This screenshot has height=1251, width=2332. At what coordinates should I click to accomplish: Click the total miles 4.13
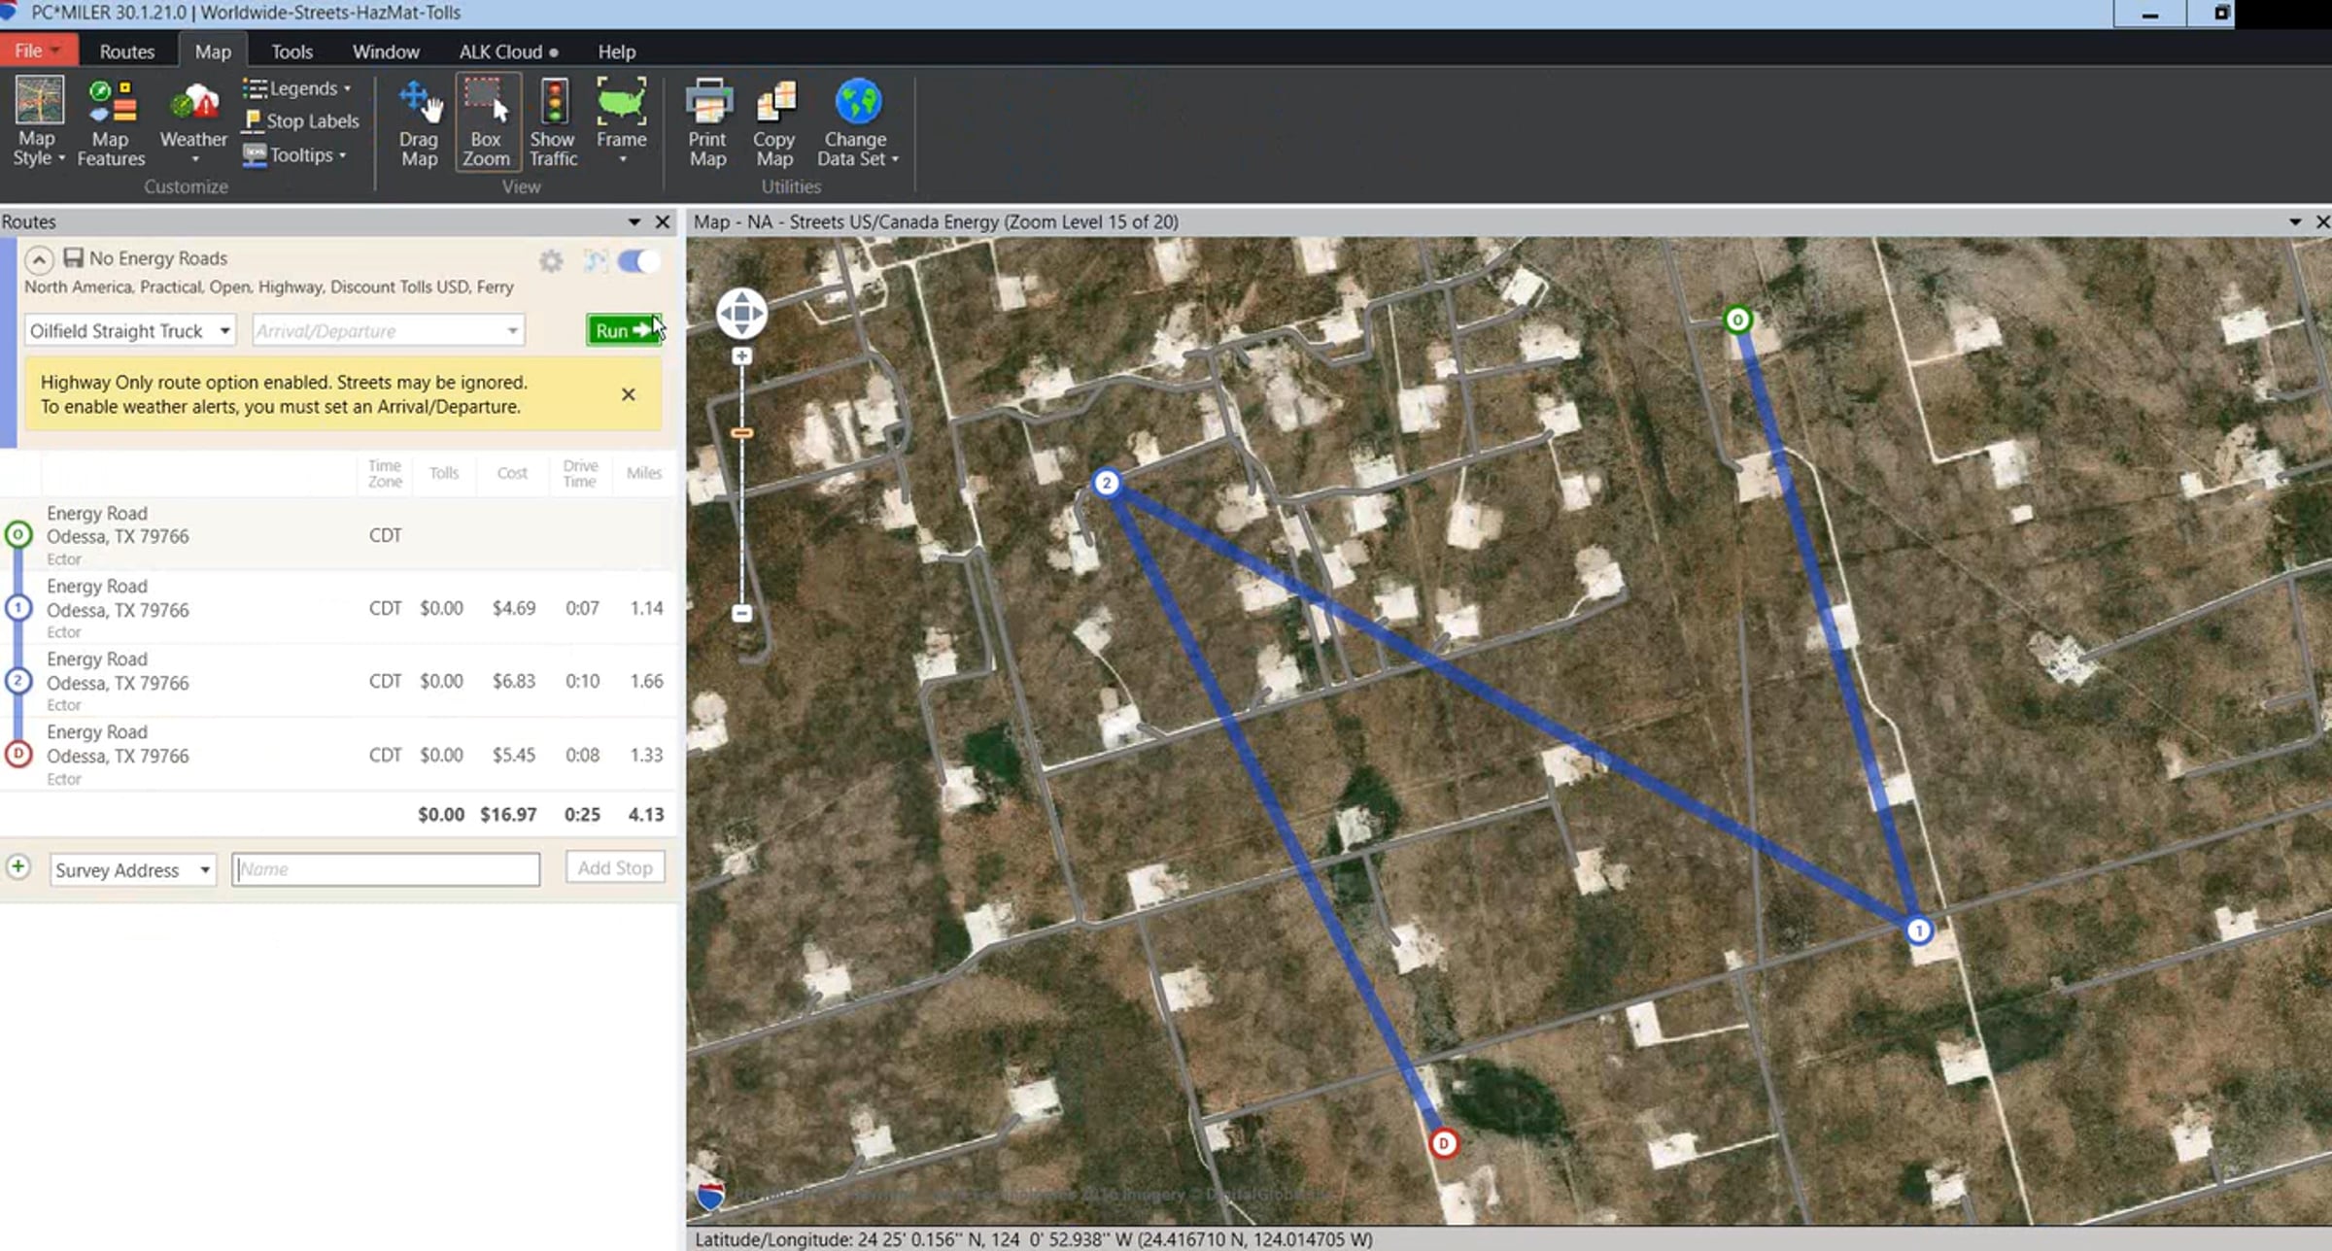pos(646,815)
